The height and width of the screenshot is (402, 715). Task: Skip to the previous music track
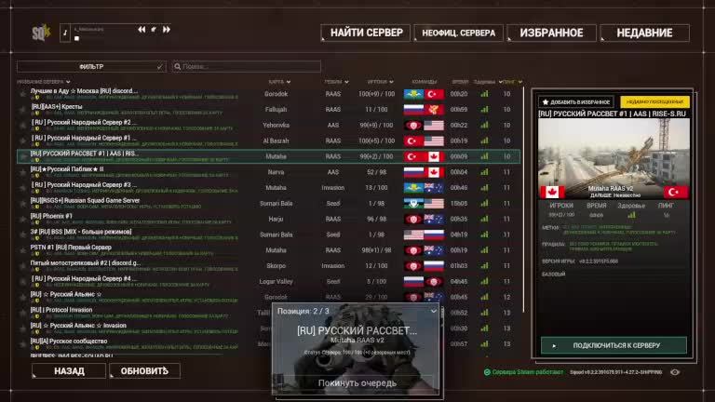pyautogui.click(x=142, y=29)
